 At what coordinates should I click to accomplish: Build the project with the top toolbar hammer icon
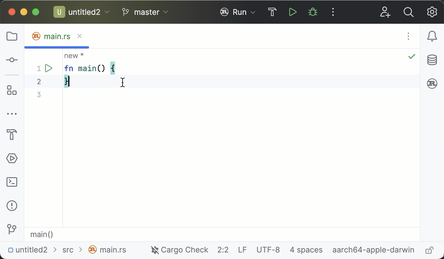(x=272, y=12)
